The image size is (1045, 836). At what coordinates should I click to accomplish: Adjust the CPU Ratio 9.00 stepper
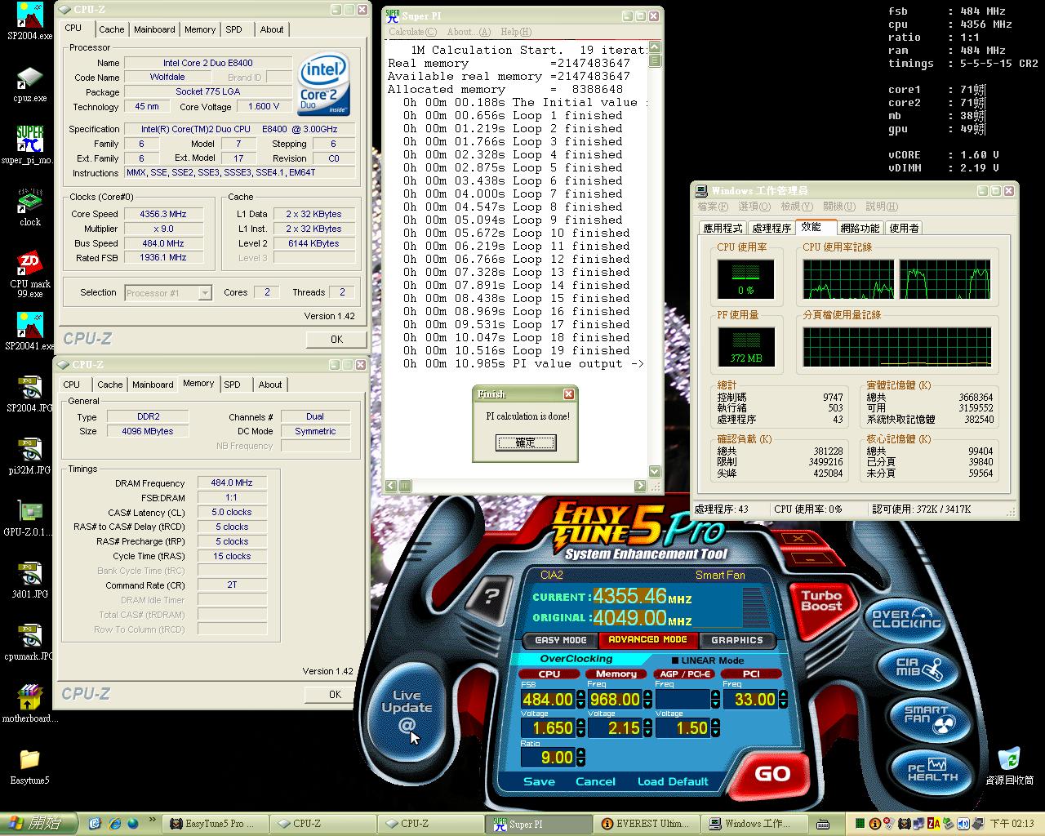point(580,757)
